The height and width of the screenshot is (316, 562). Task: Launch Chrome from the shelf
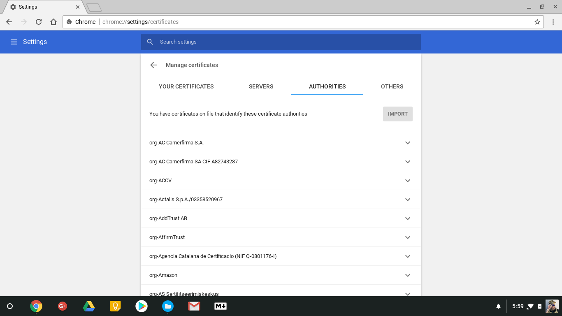pos(36,306)
